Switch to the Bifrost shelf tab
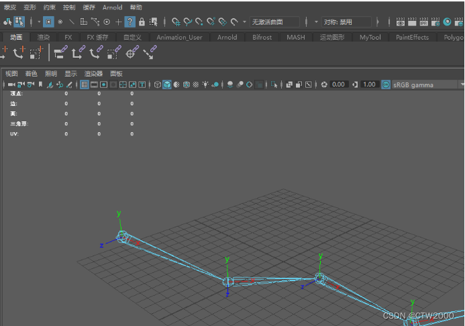465x326 pixels. point(262,38)
